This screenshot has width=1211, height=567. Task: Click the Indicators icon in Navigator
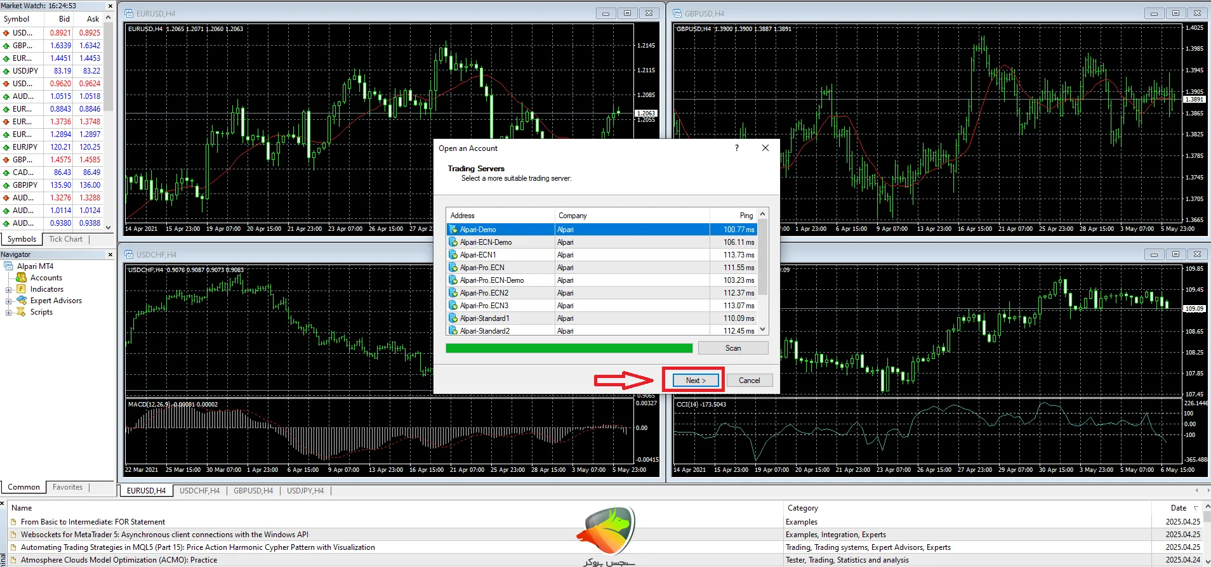pyautogui.click(x=21, y=289)
